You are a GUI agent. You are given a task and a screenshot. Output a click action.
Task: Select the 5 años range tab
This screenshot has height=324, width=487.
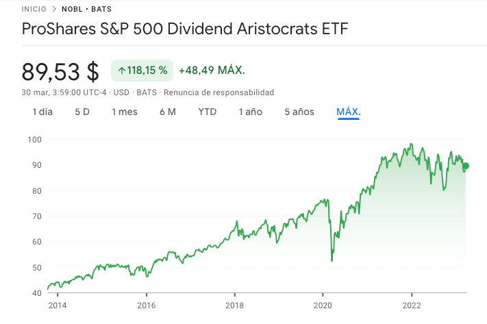(x=299, y=112)
